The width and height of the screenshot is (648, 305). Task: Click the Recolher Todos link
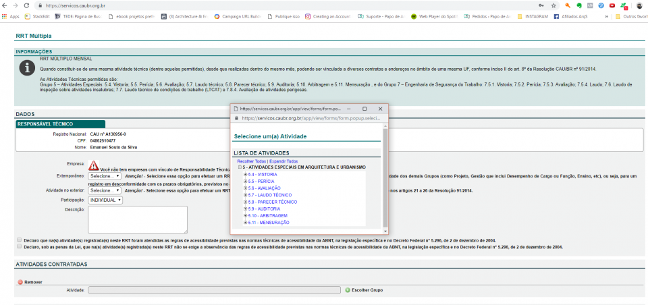251,161
